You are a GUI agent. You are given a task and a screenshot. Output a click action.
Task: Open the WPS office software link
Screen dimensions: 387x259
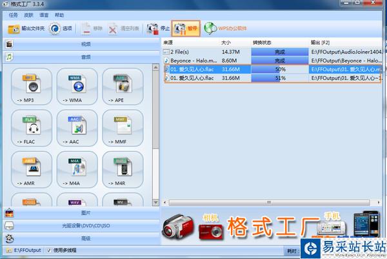point(226,28)
